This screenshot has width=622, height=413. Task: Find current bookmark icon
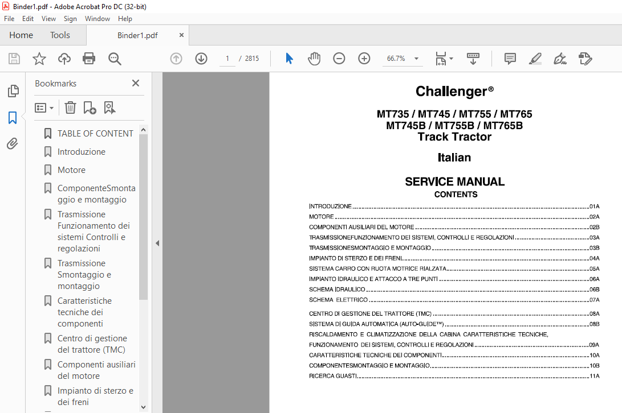(109, 108)
